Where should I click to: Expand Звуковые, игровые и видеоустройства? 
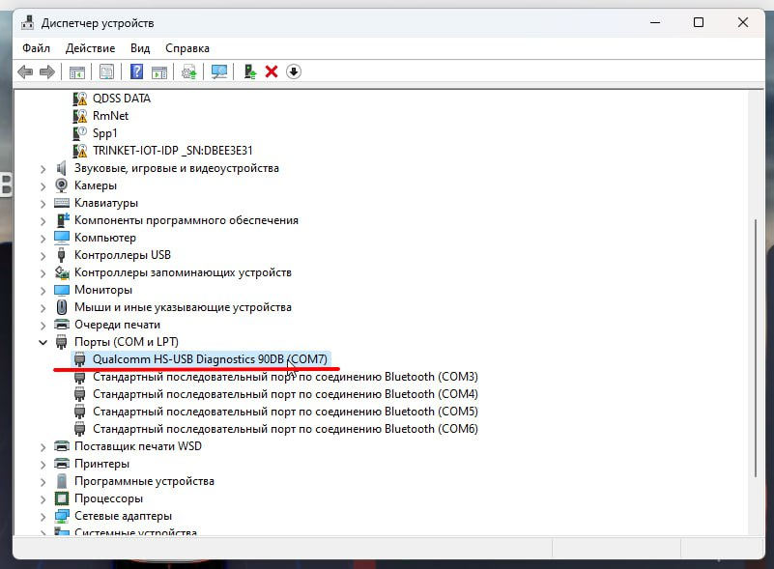click(x=43, y=169)
